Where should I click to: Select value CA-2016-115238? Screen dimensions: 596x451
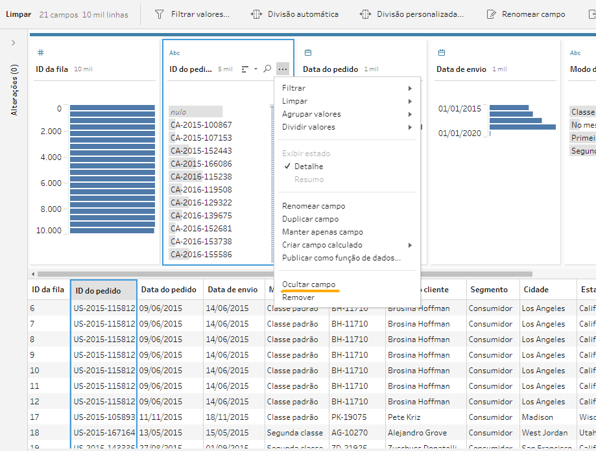click(x=201, y=176)
